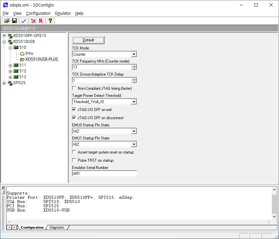This screenshot has width=279, height=239.
Task: Expand the 513 tree node
Action: coord(10,77)
